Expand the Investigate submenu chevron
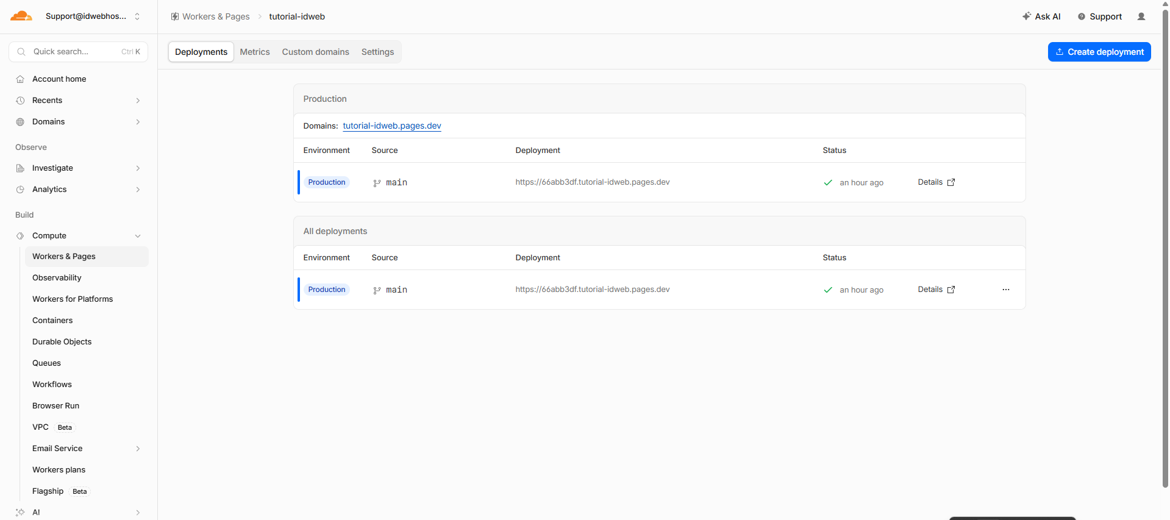The height and width of the screenshot is (520, 1170). click(138, 168)
